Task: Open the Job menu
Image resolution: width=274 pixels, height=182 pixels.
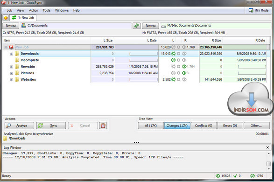Action: click(x=9, y=10)
